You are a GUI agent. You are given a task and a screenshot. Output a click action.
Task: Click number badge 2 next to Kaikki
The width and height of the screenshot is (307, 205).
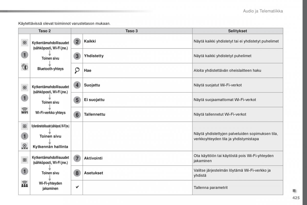[x=77, y=42]
